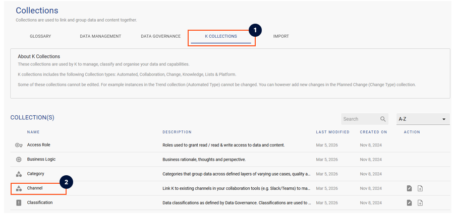The image size is (454, 216).
Task: Click the shapes icon beside Channel
Action: (19, 188)
